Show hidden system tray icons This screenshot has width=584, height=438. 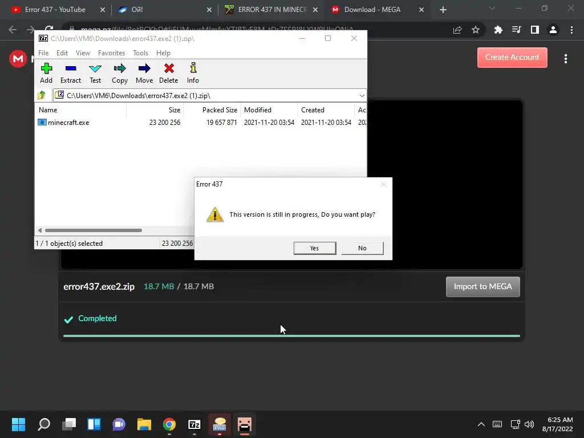coord(481,424)
